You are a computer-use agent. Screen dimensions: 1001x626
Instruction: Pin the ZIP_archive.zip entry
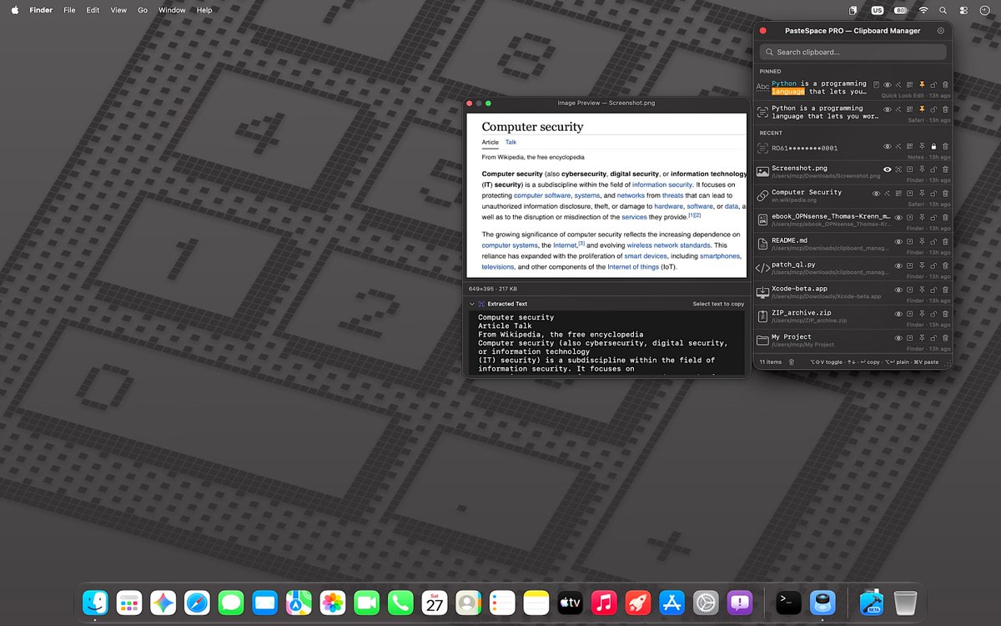tap(922, 314)
